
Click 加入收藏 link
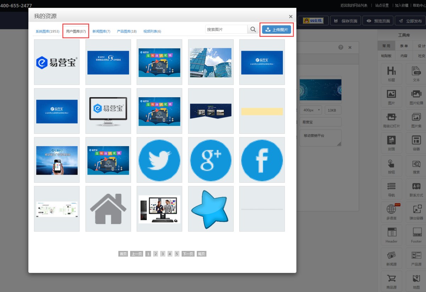point(402,5)
